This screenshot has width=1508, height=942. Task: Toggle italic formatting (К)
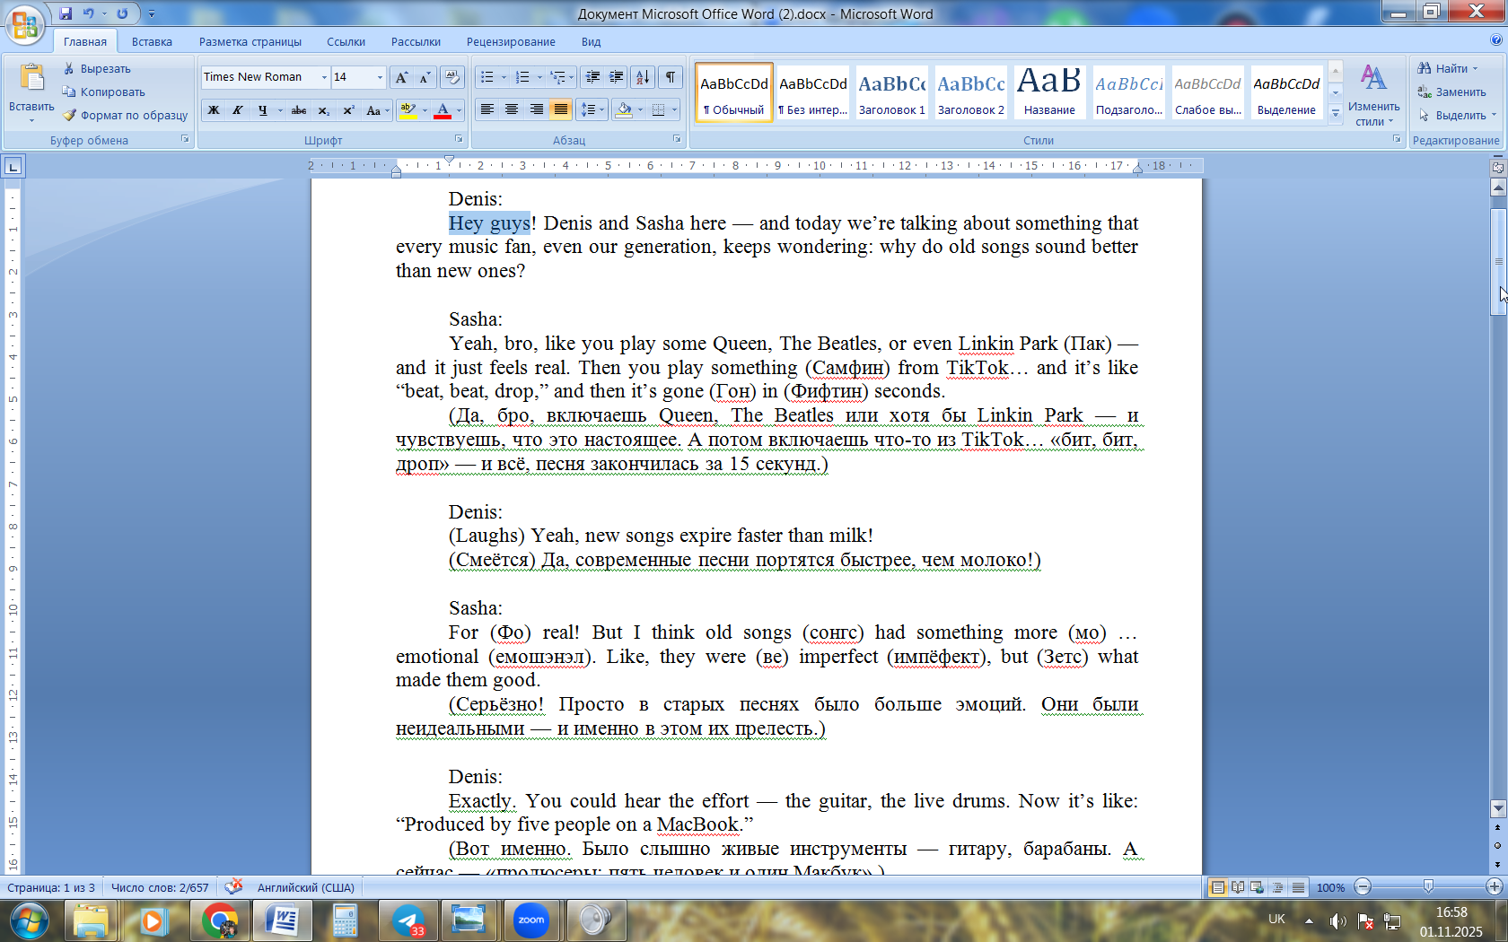tap(238, 110)
